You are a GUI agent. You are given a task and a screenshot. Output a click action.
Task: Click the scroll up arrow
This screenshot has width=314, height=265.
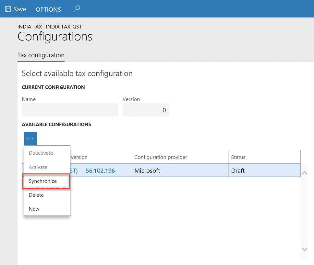[x=304, y=173]
